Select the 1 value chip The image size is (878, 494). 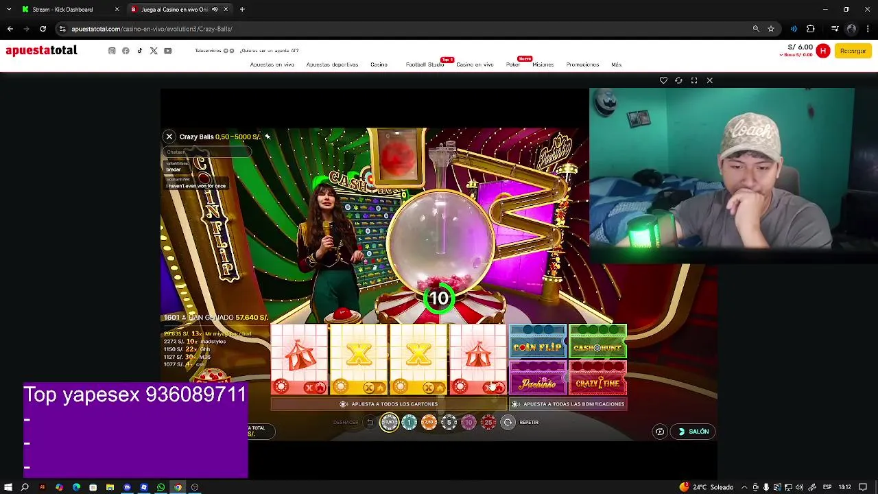tap(410, 423)
